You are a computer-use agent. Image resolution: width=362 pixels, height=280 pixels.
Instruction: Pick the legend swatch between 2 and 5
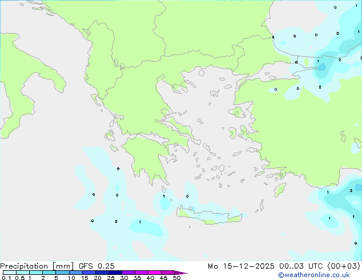(x=49, y=273)
